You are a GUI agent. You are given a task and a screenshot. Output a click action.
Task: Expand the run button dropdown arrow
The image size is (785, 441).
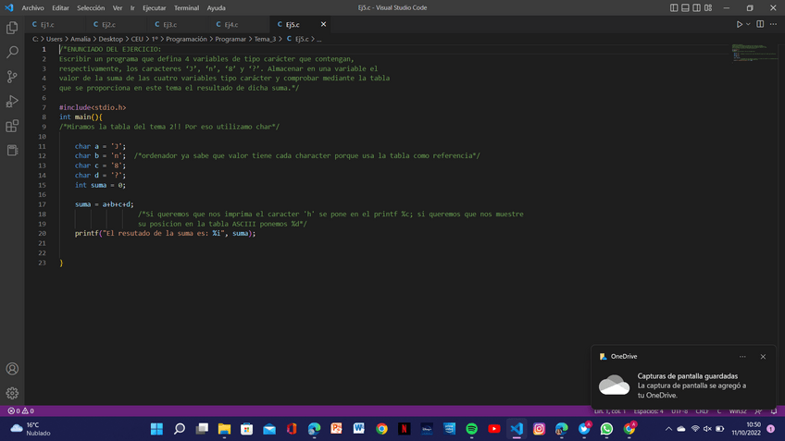tap(748, 24)
